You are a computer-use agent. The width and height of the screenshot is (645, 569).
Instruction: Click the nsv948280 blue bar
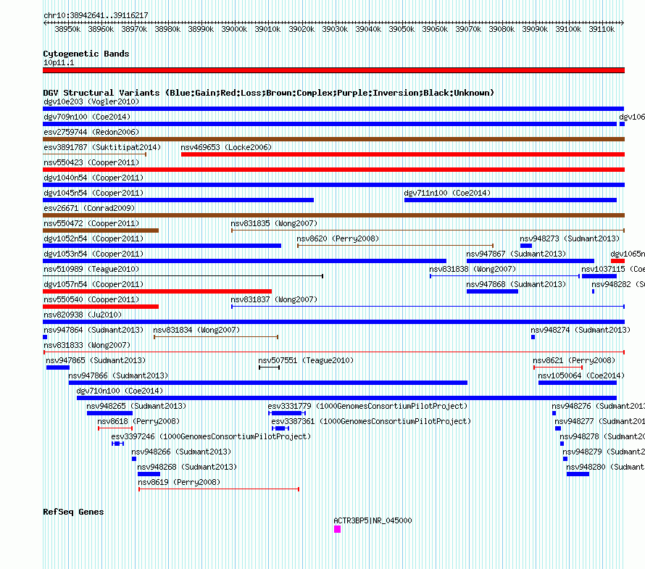tap(578, 474)
